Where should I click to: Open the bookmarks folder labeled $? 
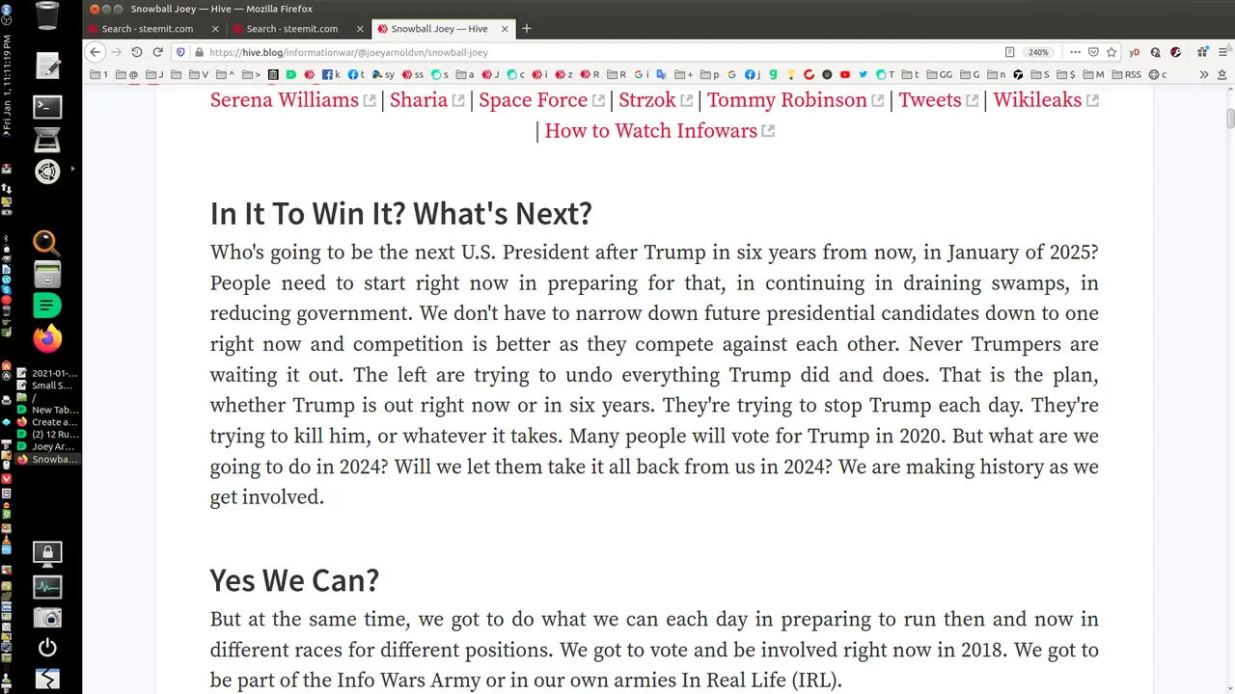click(1065, 74)
